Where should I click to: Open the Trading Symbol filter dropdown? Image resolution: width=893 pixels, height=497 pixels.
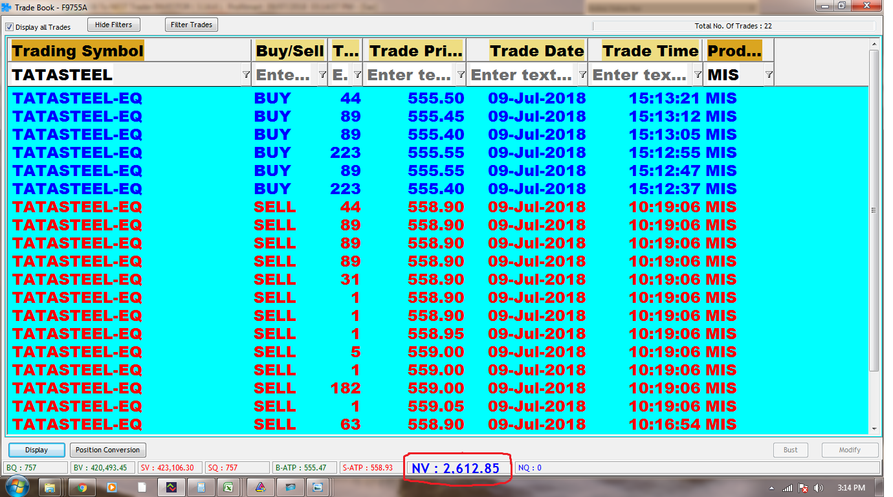(x=246, y=75)
